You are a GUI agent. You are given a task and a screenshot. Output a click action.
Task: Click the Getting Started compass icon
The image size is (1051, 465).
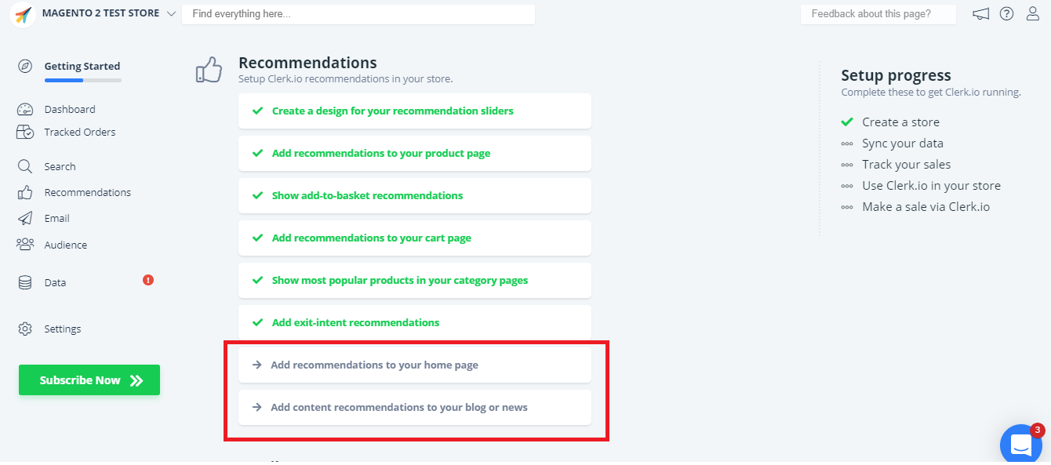pyautogui.click(x=25, y=66)
